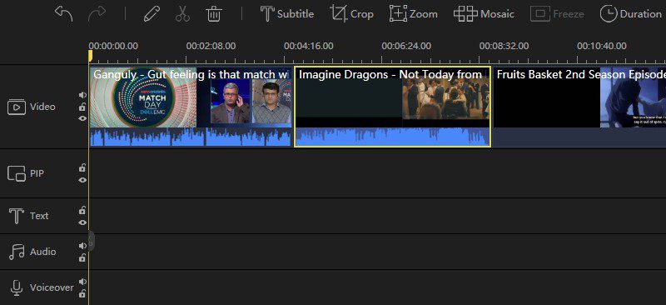Undo the last action
The image size is (666, 305).
point(64,14)
